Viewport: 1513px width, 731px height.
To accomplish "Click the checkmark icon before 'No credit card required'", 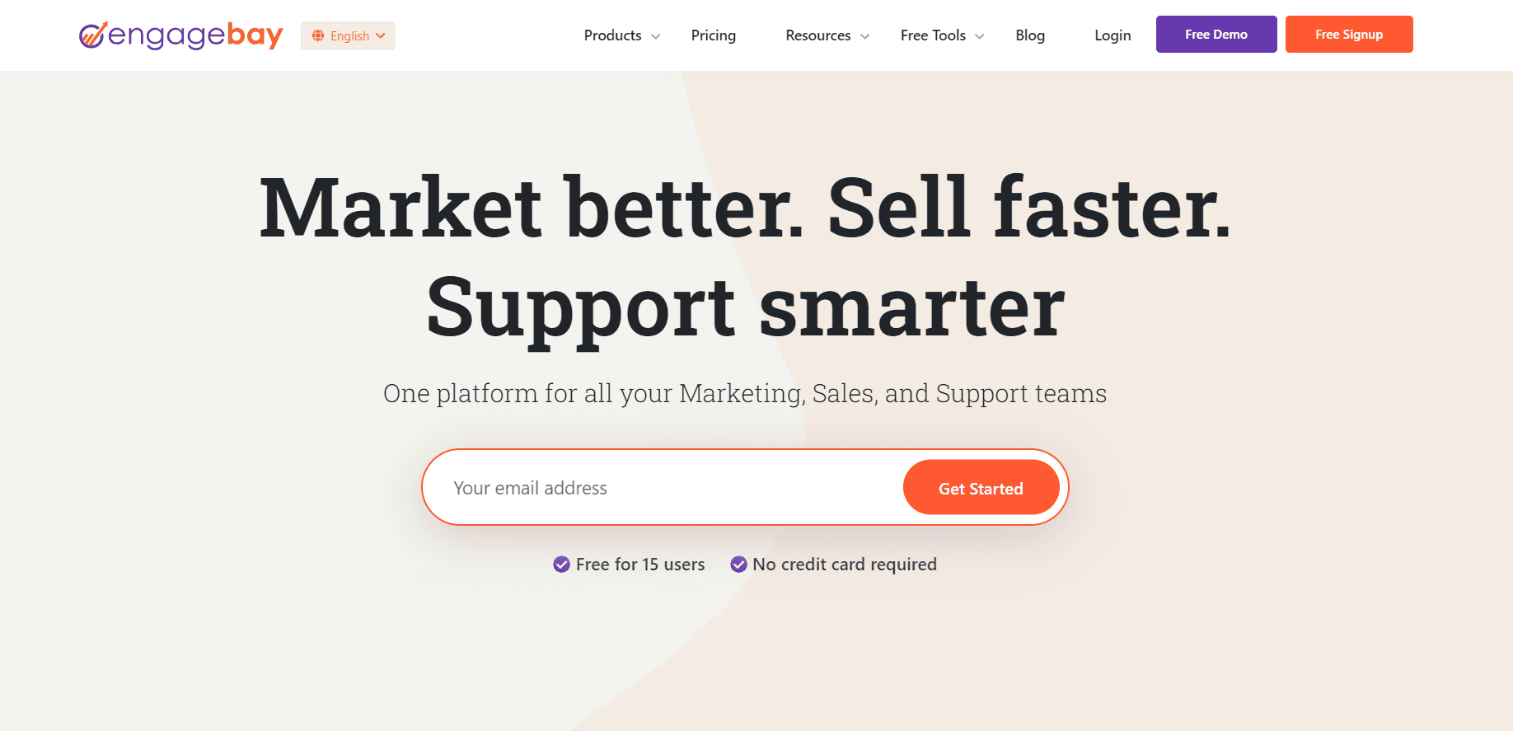I will pyautogui.click(x=738, y=565).
